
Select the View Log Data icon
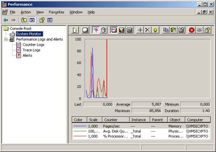pyautogui.click(x=104, y=30)
